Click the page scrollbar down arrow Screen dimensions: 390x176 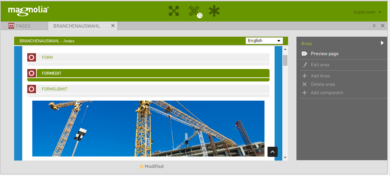285,157
